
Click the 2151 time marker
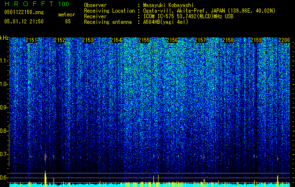(x=31, y=40)
